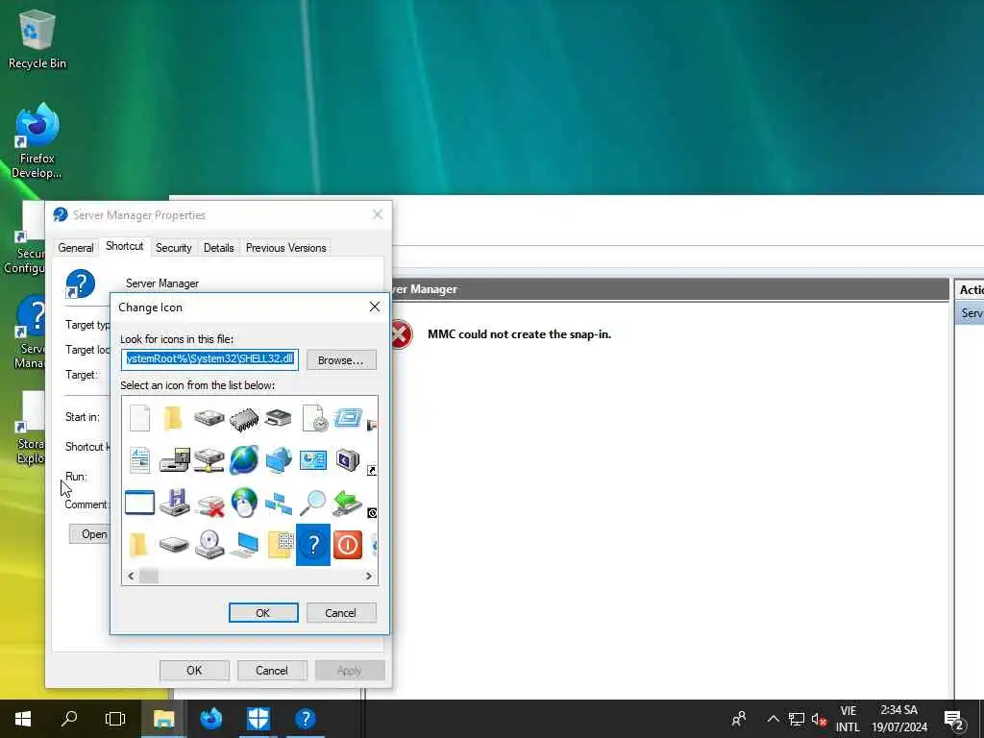Viewport: 984px width, 738px height.
Task: Select the monitor with globe network icon
Action: coord(278,460)
